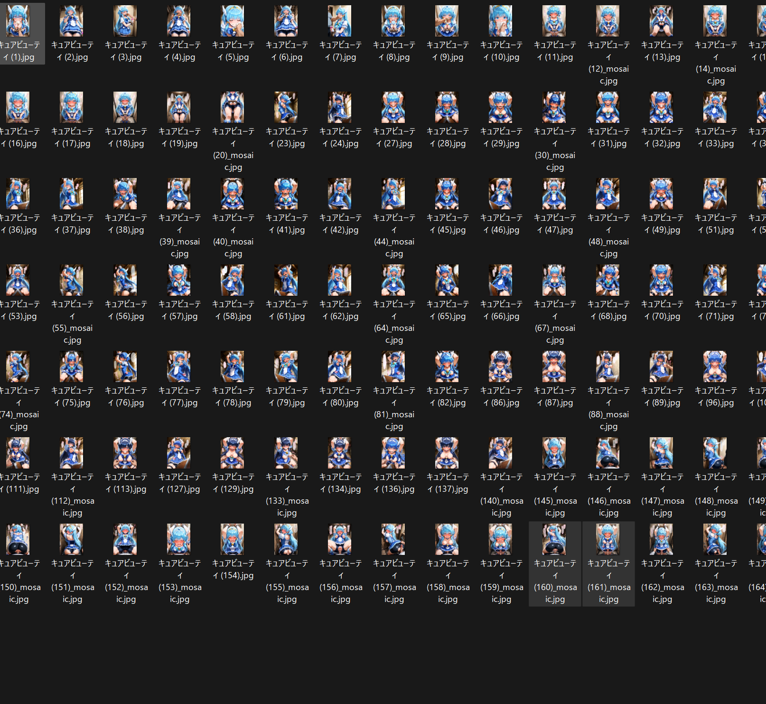
Task: Select file キュアビューティ (81)_mosaic.jpg
Action: (x=393, y=391)
